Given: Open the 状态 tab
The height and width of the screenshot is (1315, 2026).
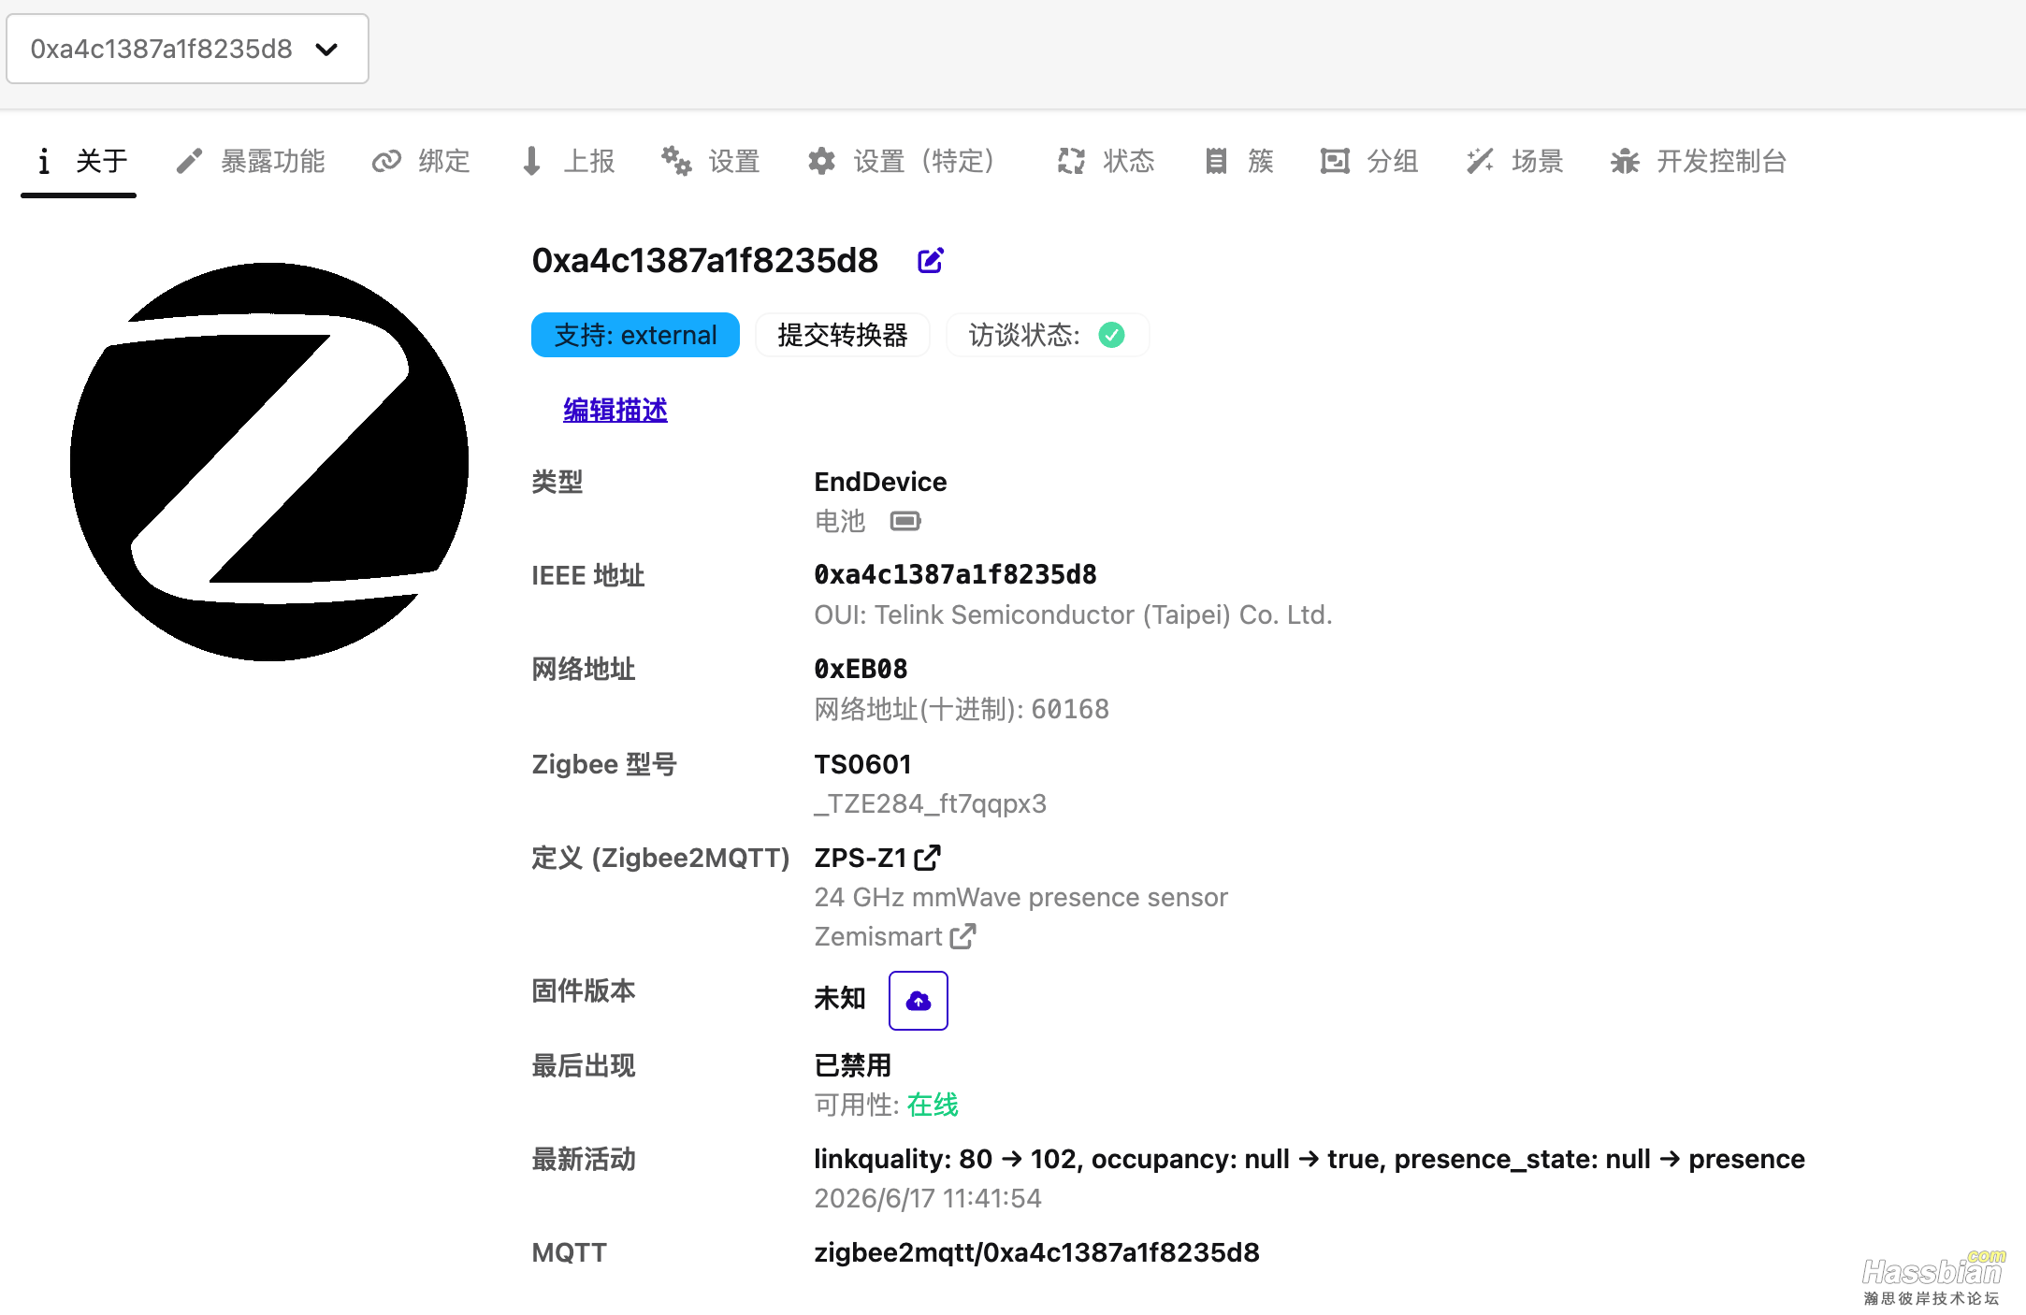Looking at the screenshot, I should (x=1107, y=162).
